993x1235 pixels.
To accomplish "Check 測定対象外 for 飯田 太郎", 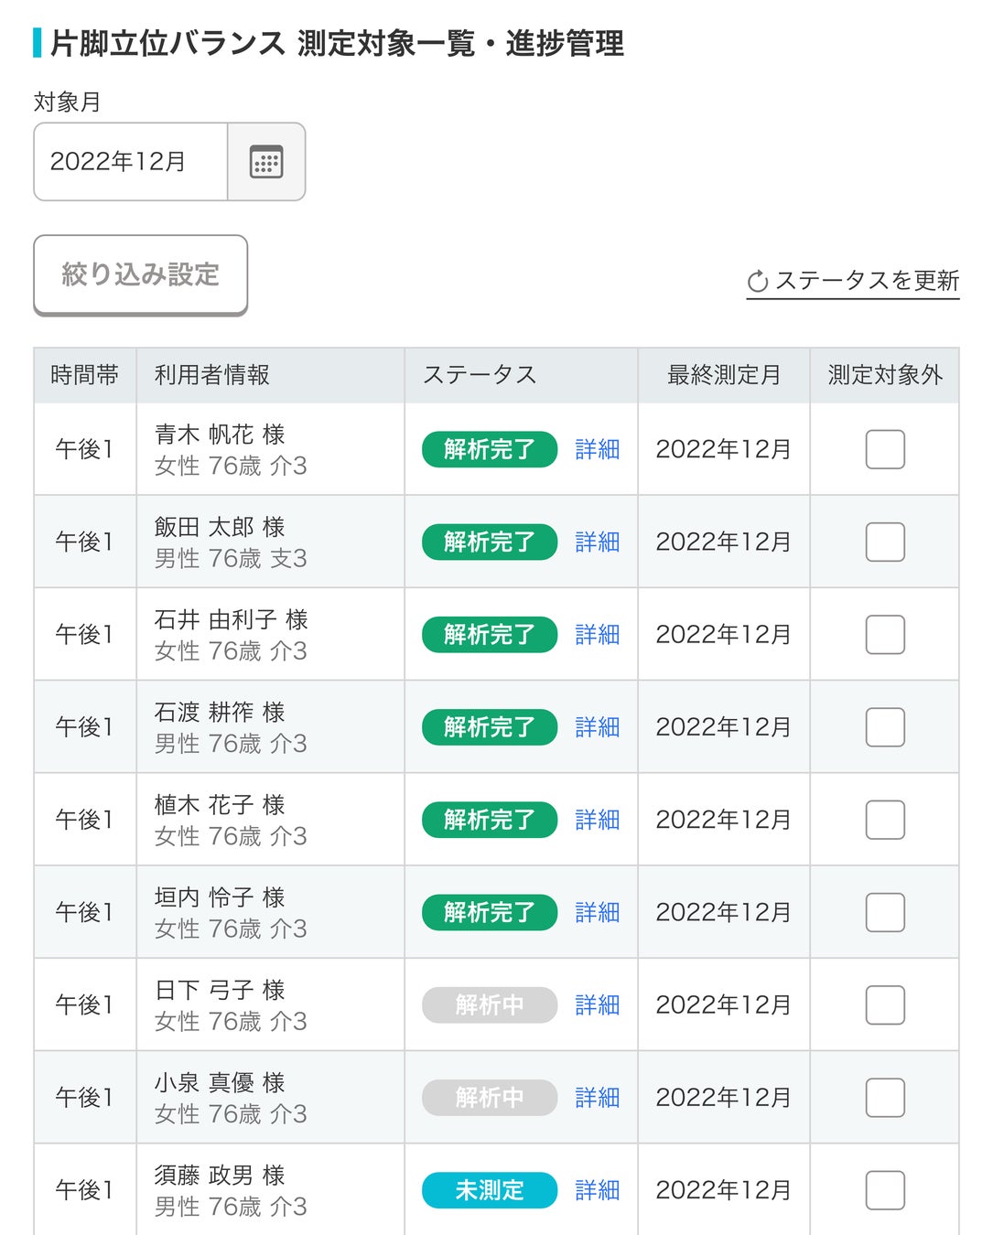I will point(885,542).
